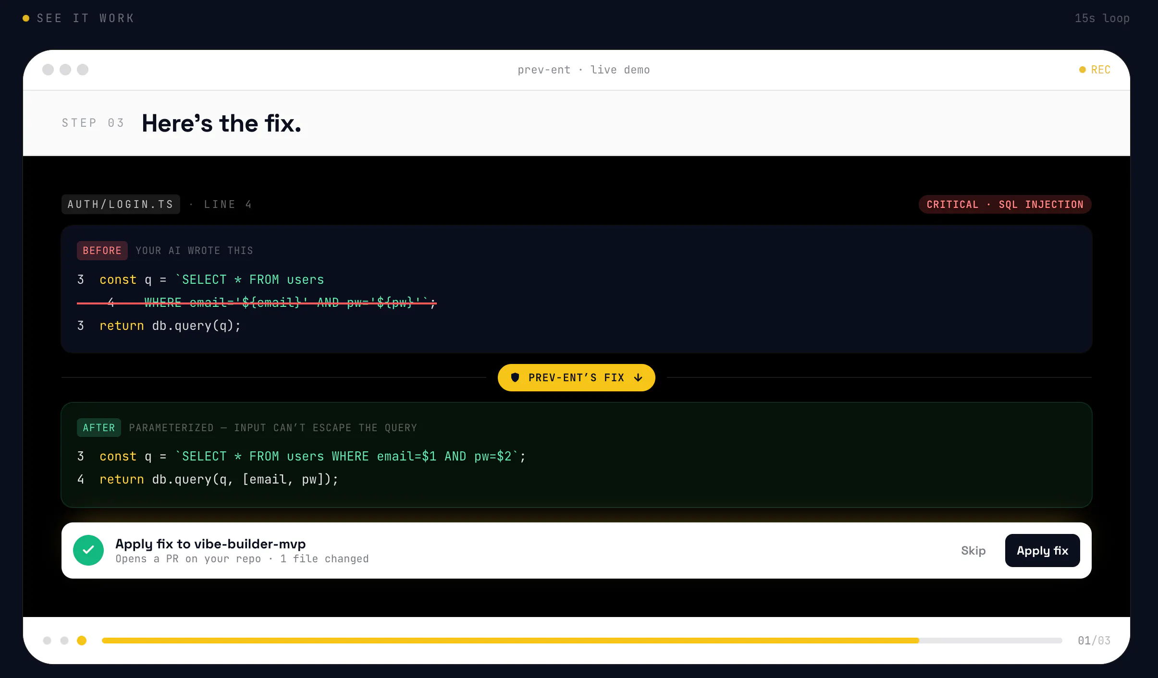Click the demo progress bar

tap(582, 641)
